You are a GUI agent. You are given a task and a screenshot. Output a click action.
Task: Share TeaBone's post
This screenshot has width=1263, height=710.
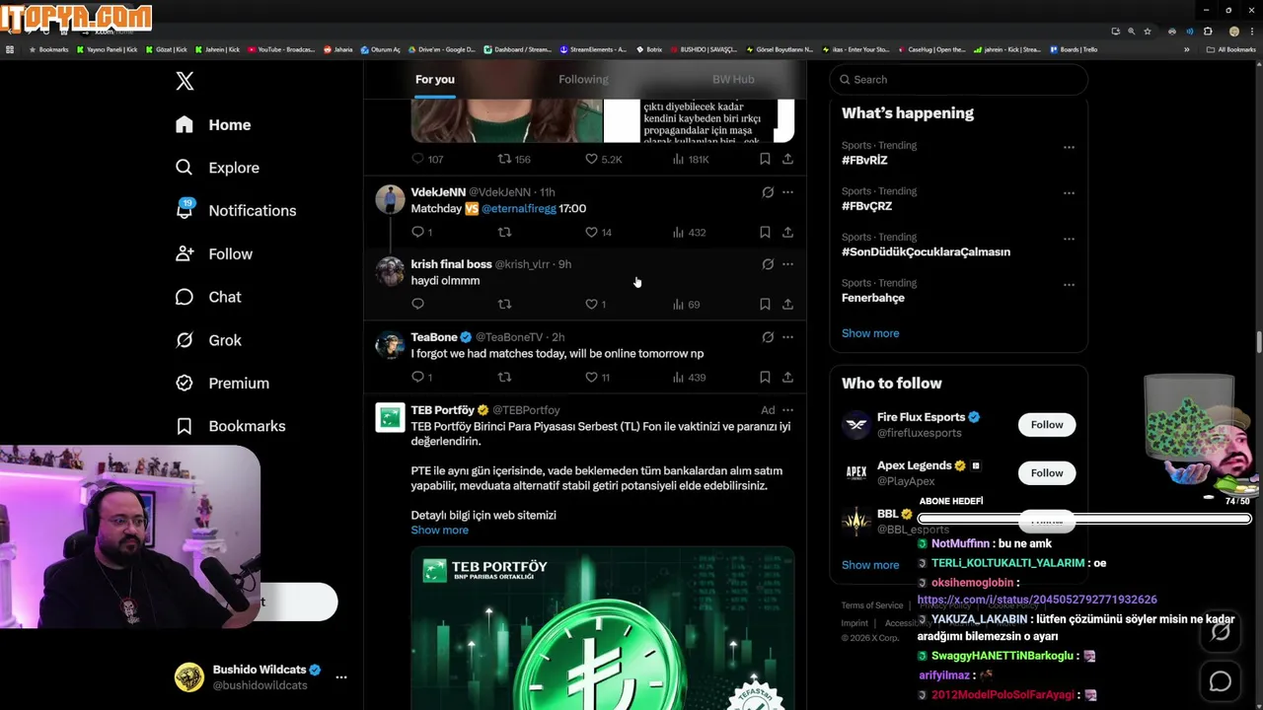click(787, 378)
